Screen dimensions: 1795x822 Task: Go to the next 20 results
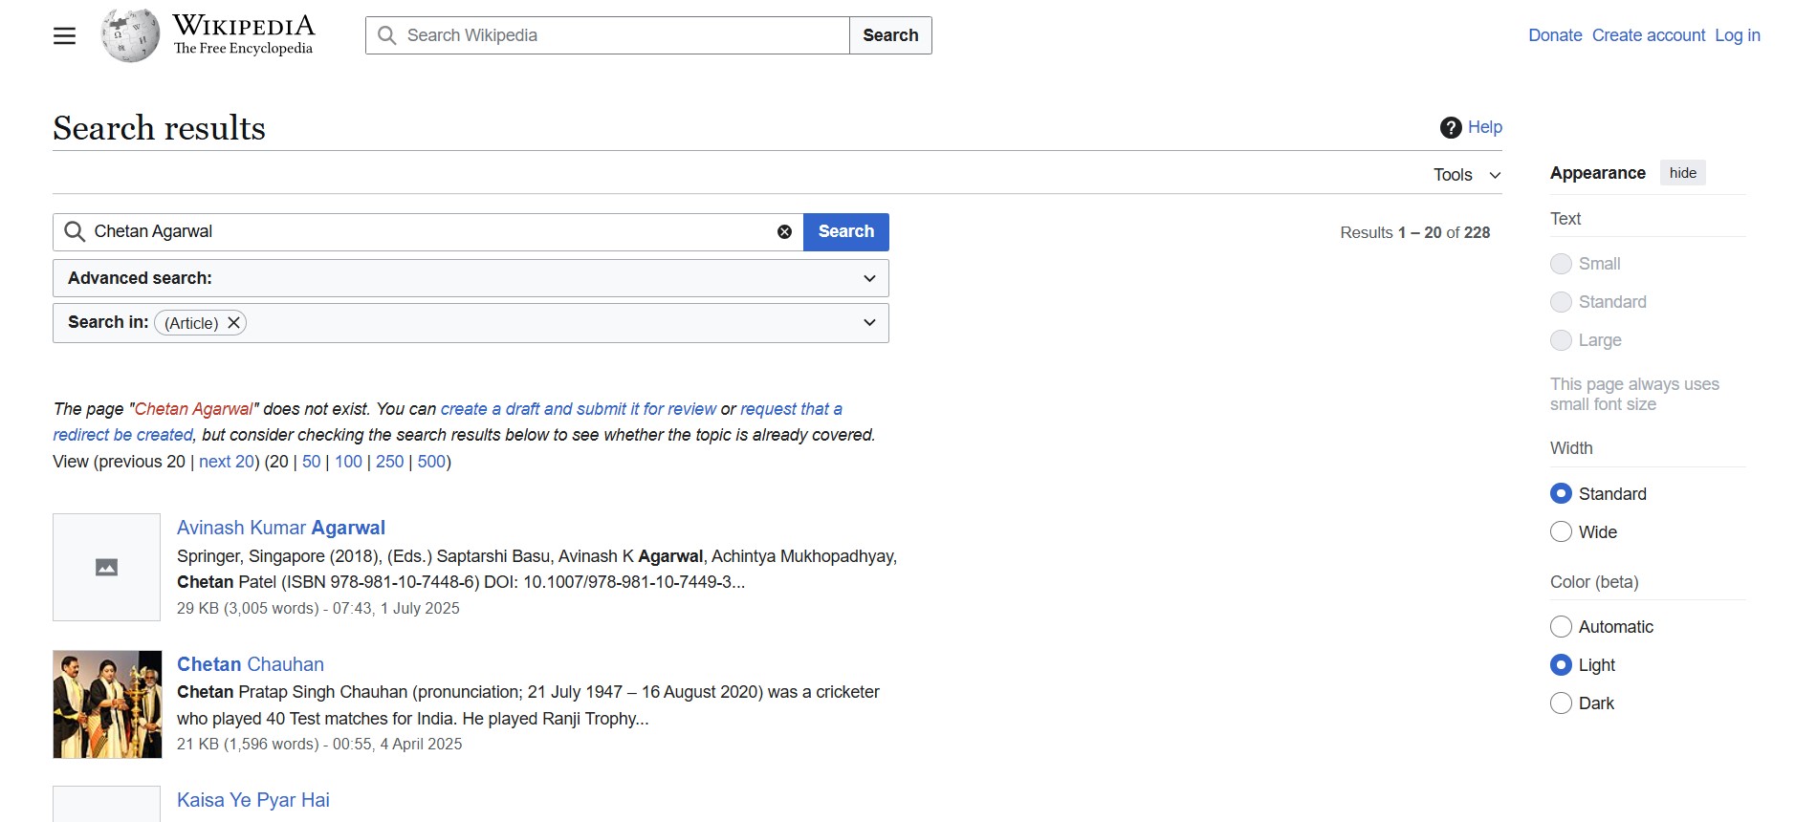[226, 462]
